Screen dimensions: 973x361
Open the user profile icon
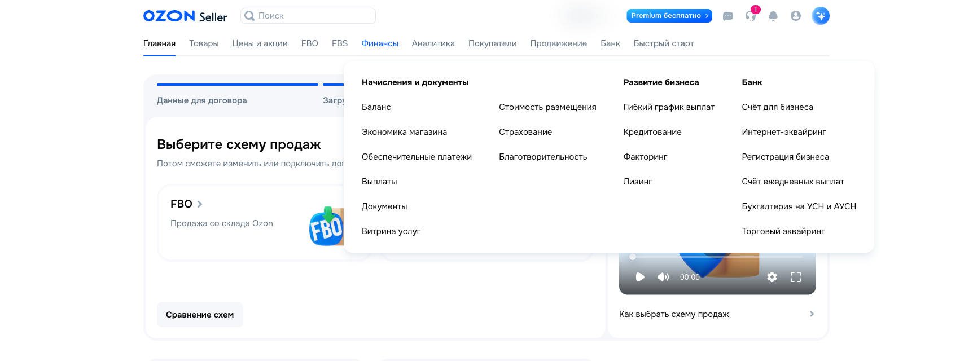coord(796,16)
